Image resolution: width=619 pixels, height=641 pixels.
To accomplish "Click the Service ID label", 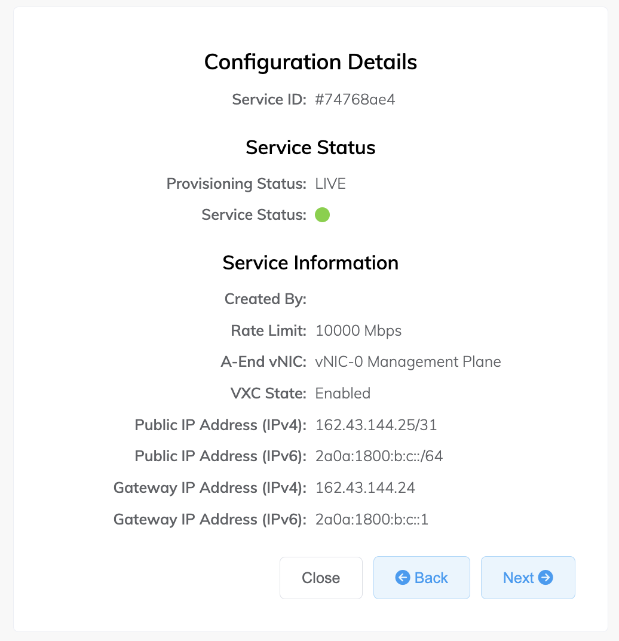I will click(268, 99).
